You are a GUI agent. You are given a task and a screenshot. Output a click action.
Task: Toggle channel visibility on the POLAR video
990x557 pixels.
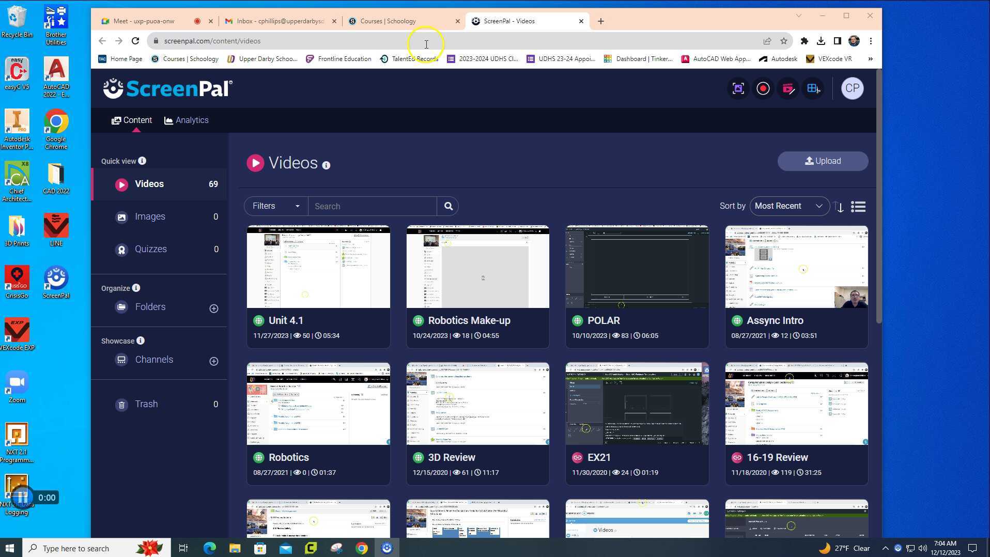pyautogui.click(x=577, y=320)
